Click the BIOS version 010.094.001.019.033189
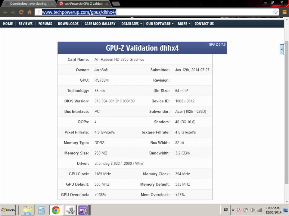Screen dimensions: 289x216 [114, 101]
